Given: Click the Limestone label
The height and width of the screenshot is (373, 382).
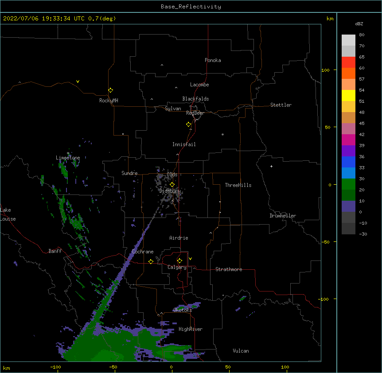Looking at the screenshot, I should tap(68, 158).
